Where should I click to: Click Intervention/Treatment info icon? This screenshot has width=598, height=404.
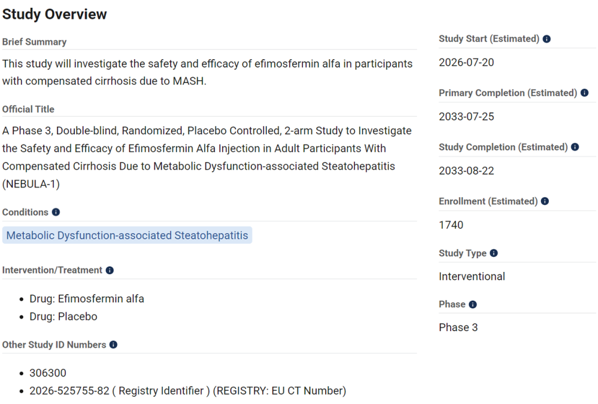click(110, 270)
